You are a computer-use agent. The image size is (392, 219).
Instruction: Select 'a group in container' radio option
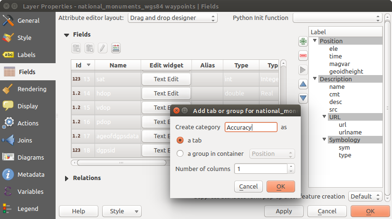pos(180,153)
